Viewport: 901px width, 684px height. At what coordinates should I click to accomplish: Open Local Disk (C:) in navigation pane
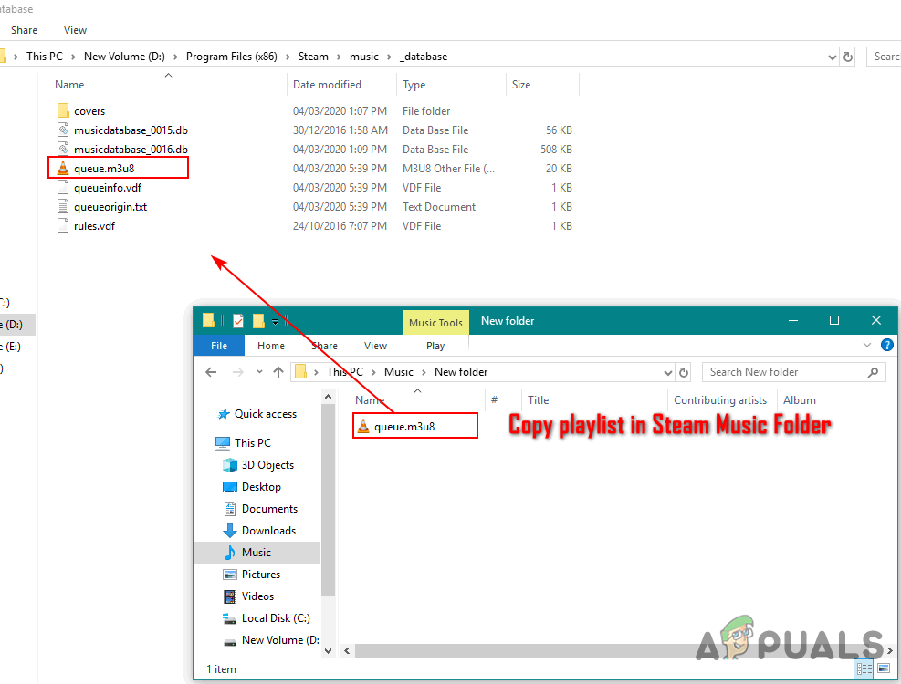(266, 618)
